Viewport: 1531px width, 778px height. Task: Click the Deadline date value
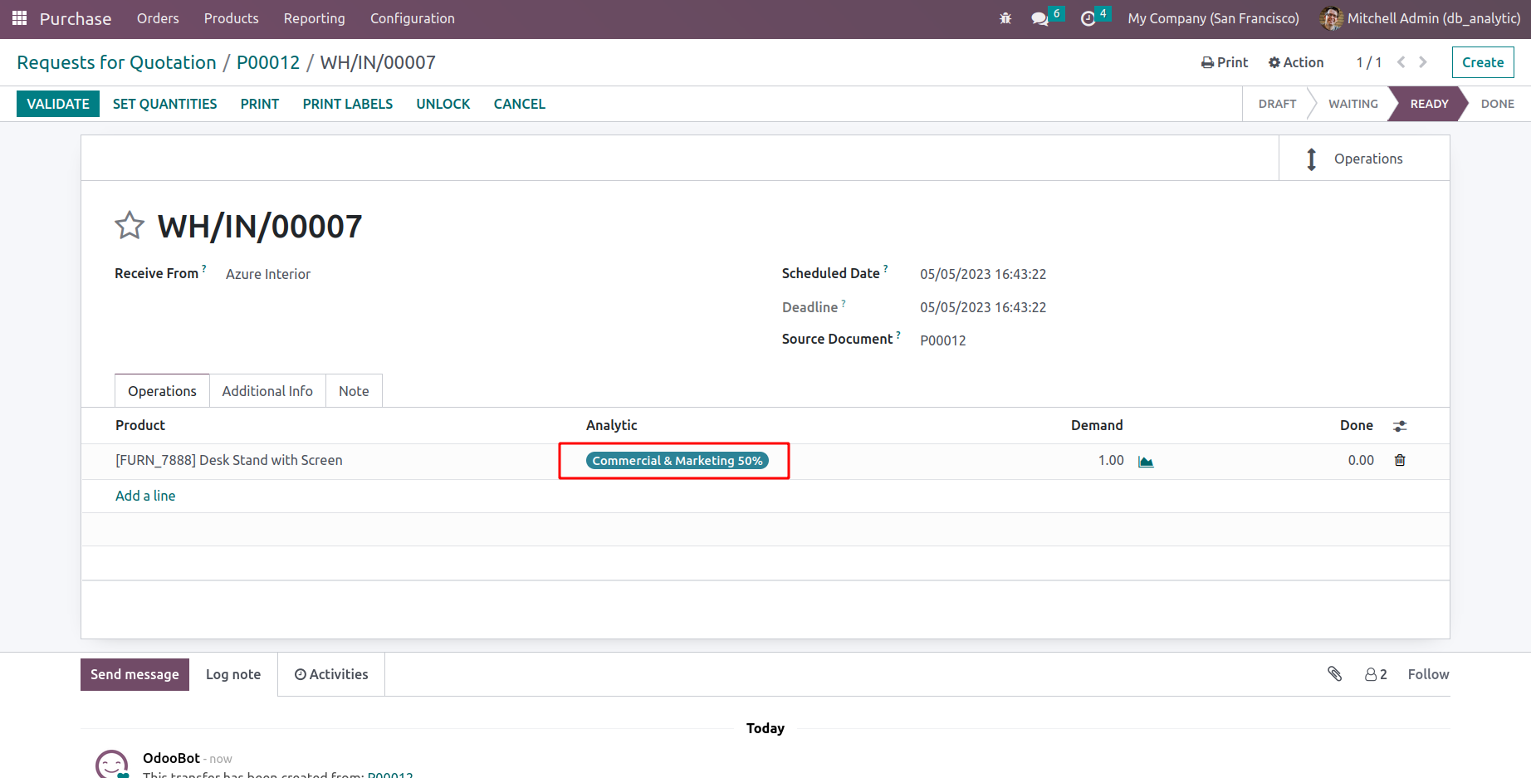coord(983,307)
